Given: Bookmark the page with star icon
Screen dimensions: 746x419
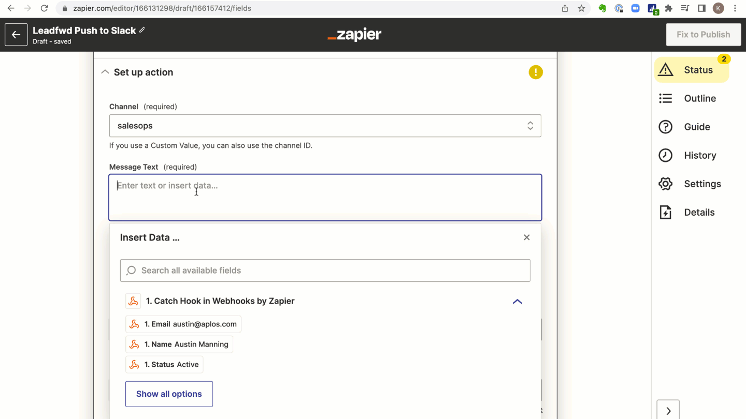Looking at the screenshot, I should 581,8.
